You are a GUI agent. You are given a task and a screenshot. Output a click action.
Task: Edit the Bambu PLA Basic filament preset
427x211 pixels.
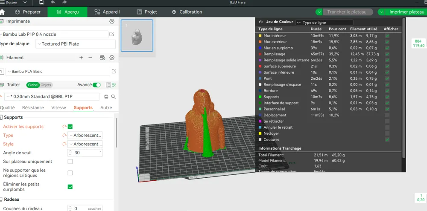point(114,71)
